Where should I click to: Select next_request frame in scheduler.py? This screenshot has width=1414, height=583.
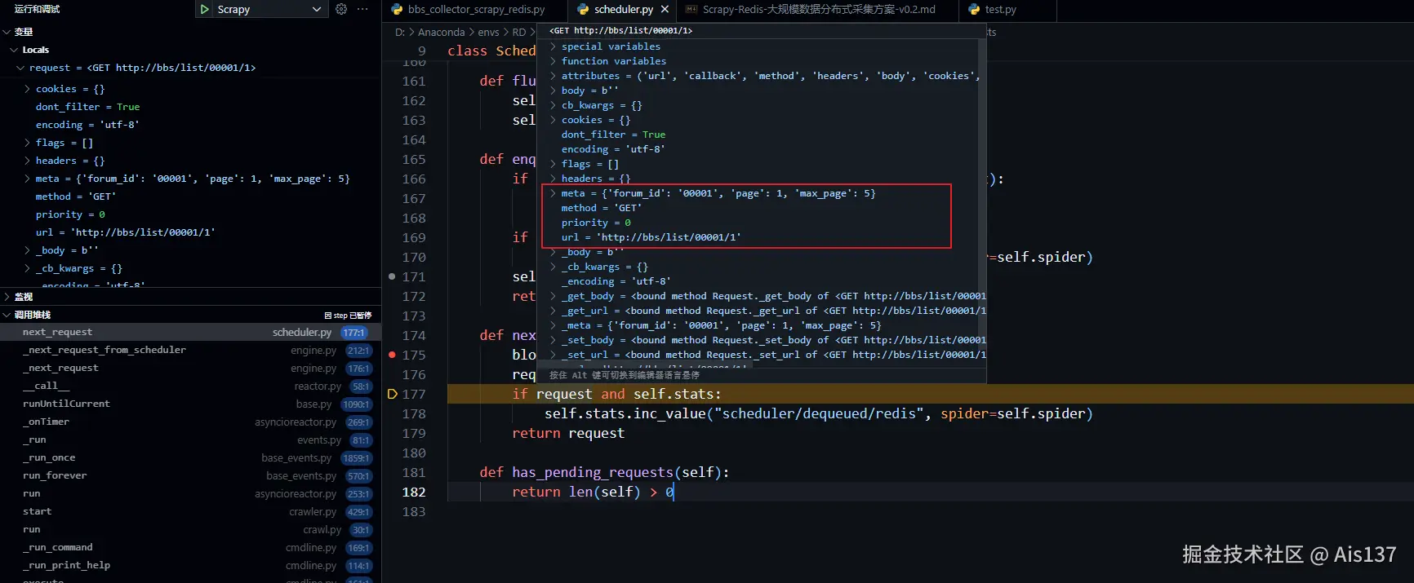pyautogui.click(x=190, y=333)
